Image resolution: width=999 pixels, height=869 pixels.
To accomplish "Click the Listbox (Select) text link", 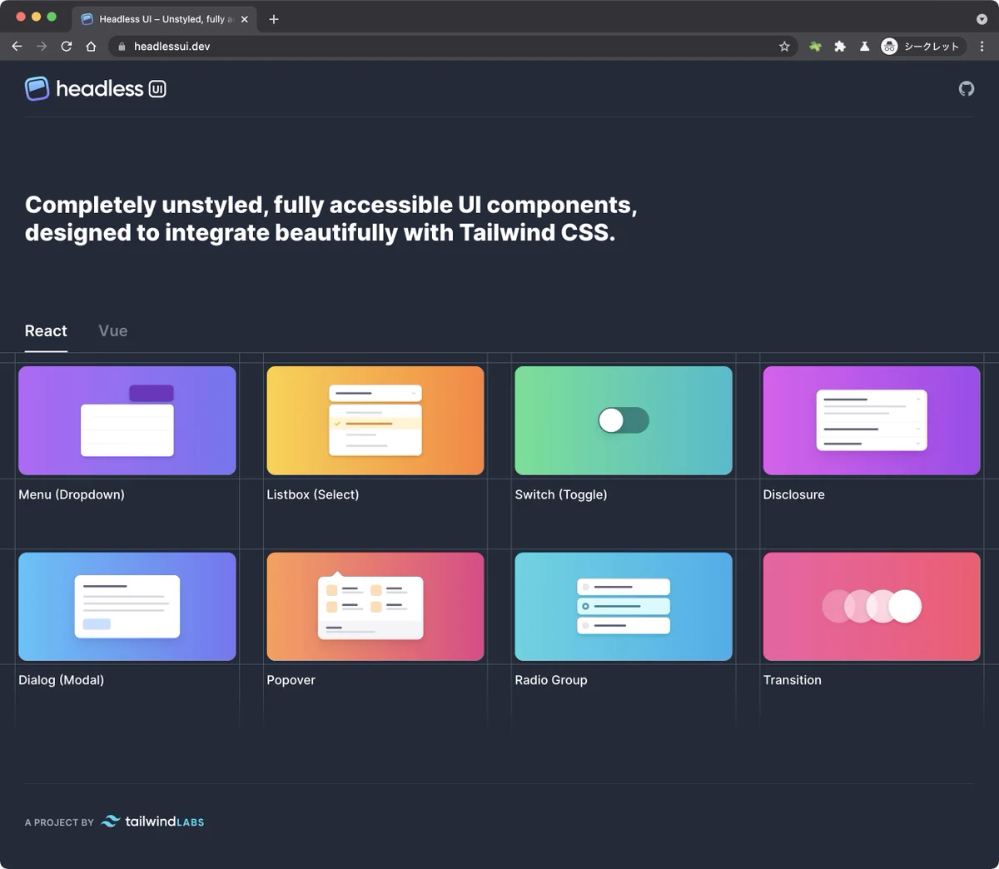I will point(313,494).
